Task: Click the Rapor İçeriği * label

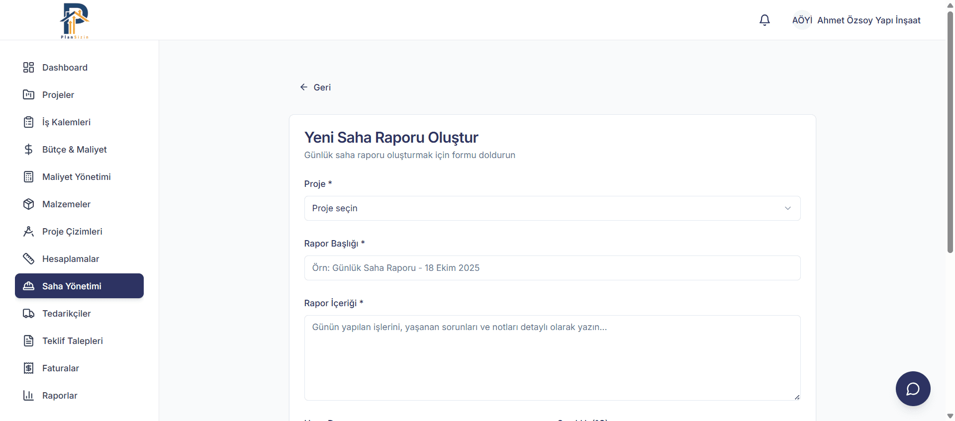Action: (x=334, y=303)
